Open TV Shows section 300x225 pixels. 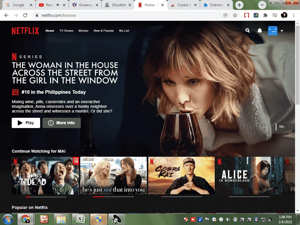(66, 30)
